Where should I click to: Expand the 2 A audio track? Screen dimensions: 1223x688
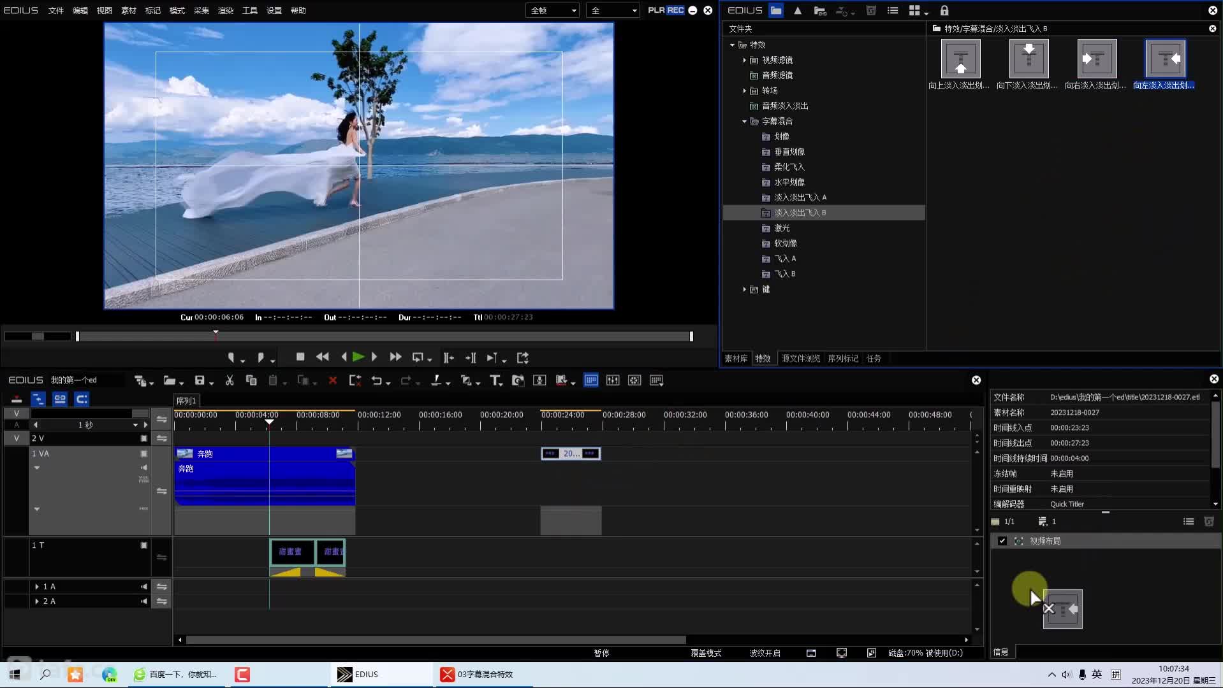pos(36,601)
